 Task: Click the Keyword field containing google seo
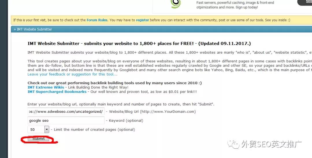pyautogui.click(x=66, y=121)
